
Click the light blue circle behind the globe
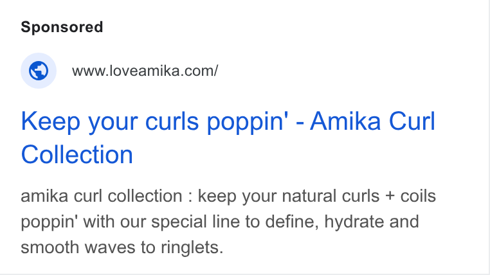tap(39, 71)
